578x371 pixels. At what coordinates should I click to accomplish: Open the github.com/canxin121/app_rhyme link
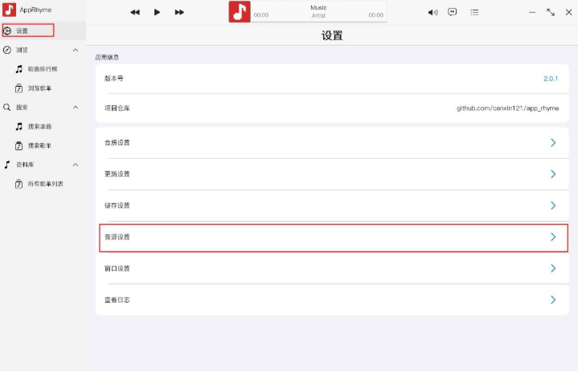click(x=507, y=108)
